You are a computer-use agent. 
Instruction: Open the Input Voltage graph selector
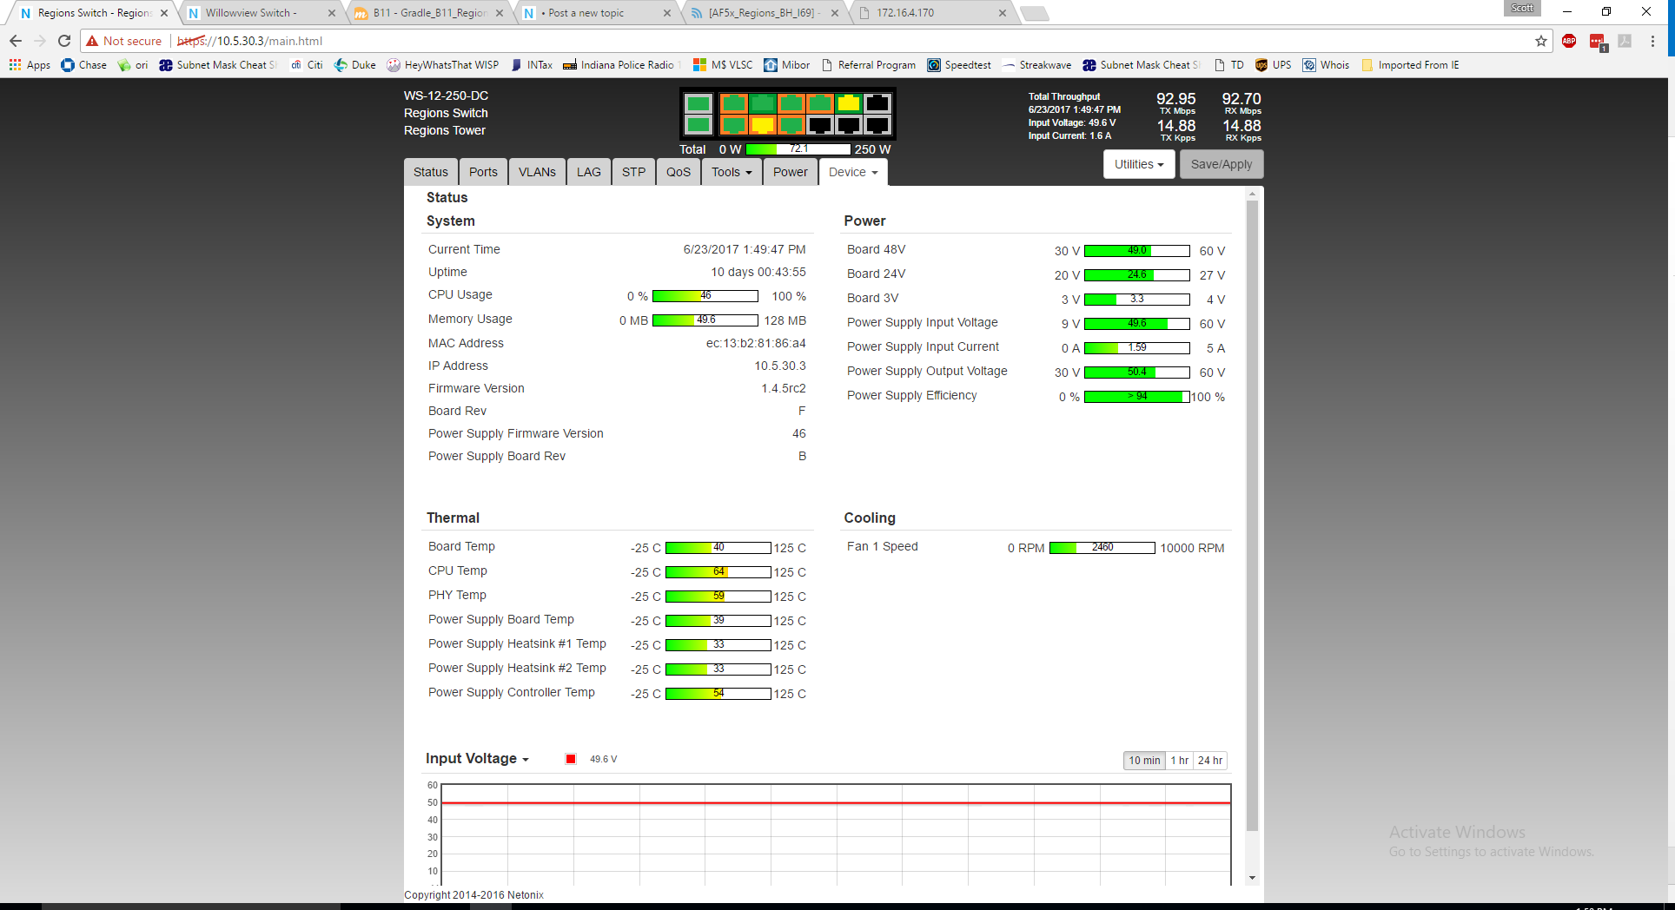[x=477, y=759]
